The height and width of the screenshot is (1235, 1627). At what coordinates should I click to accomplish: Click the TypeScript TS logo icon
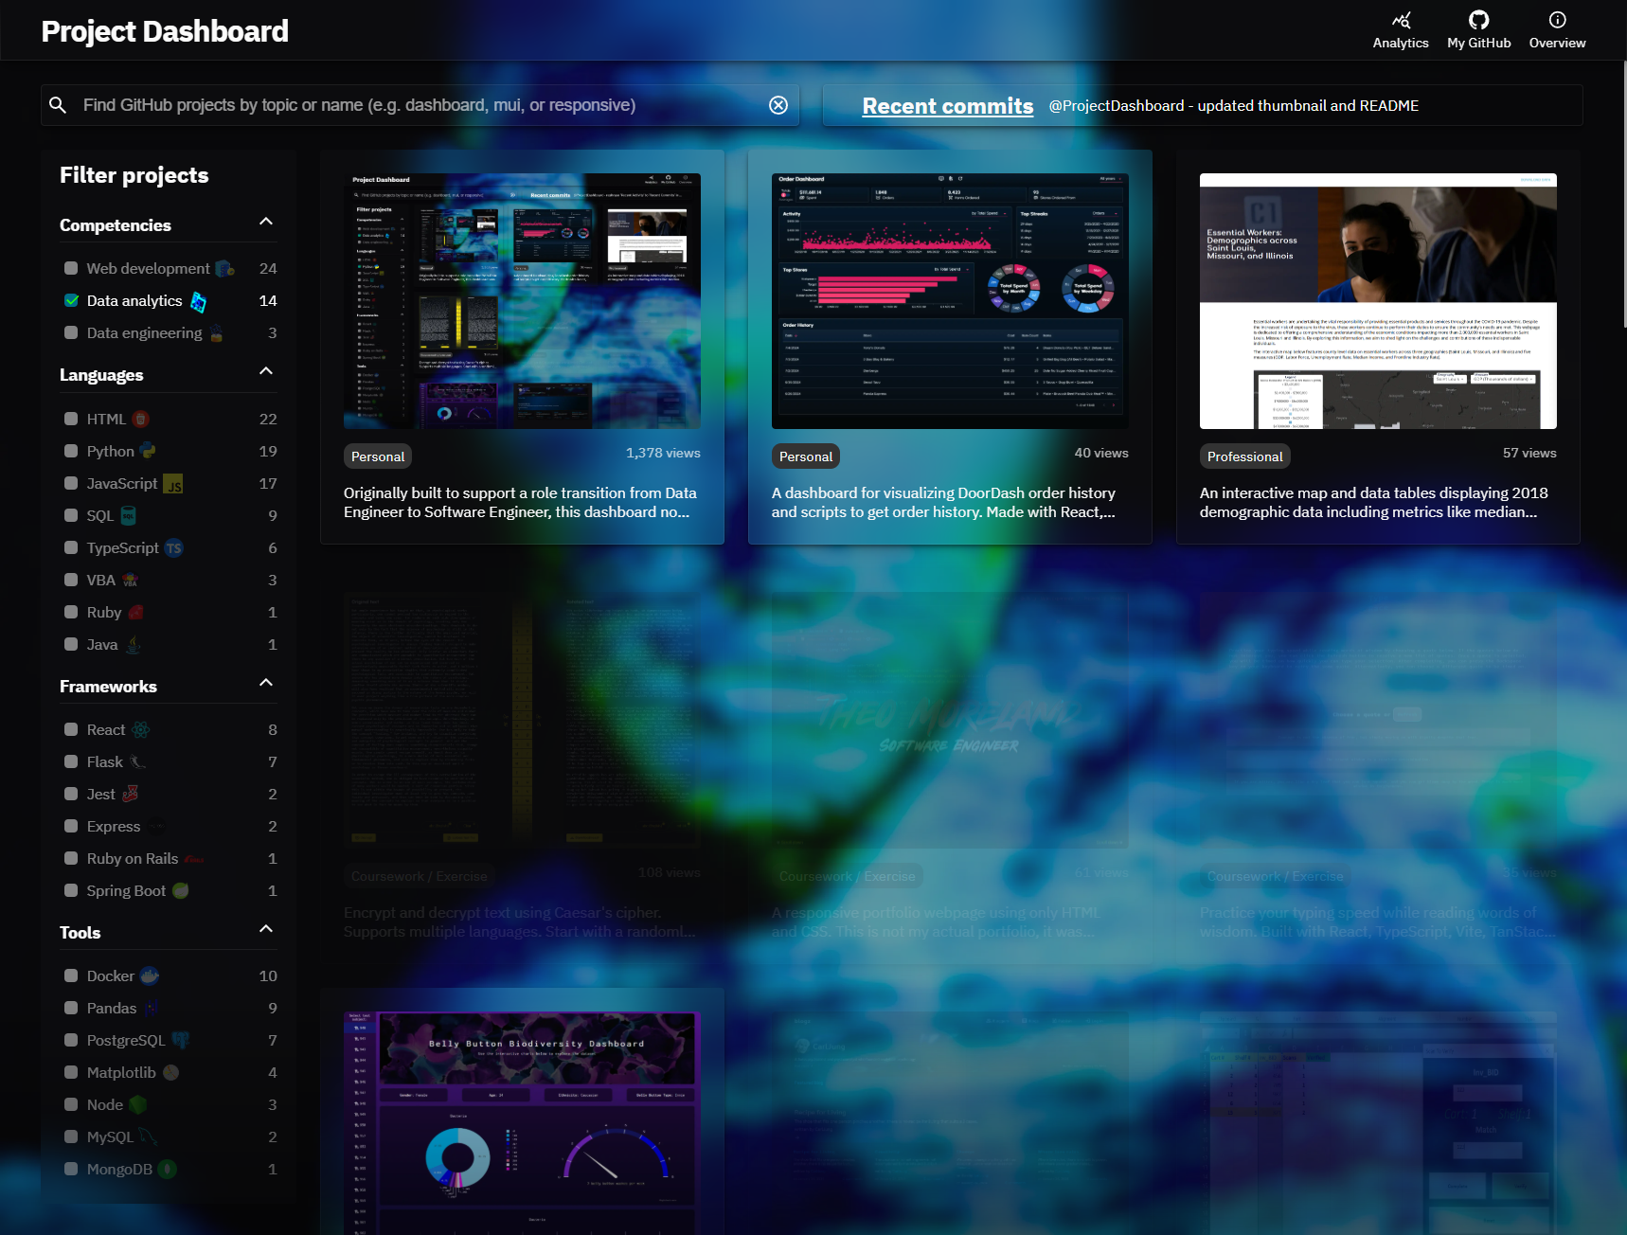(173, 548)
